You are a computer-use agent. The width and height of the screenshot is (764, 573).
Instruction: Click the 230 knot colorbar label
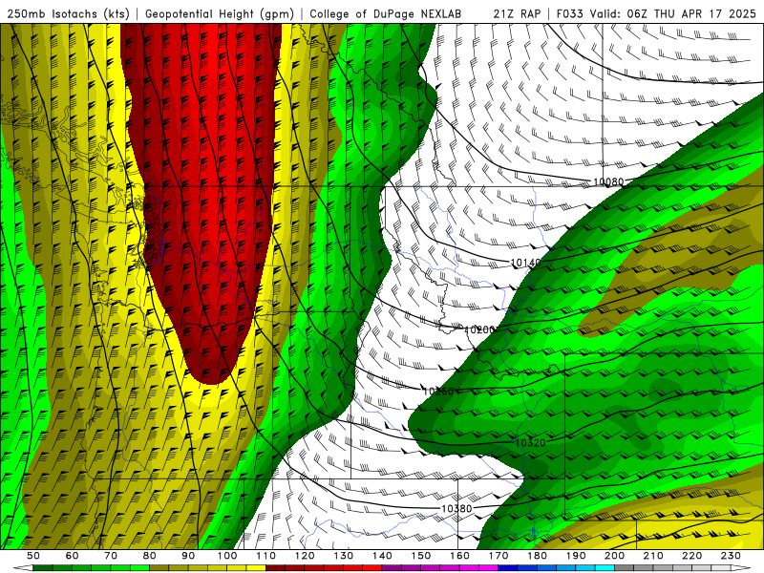(x=731, y=556)
